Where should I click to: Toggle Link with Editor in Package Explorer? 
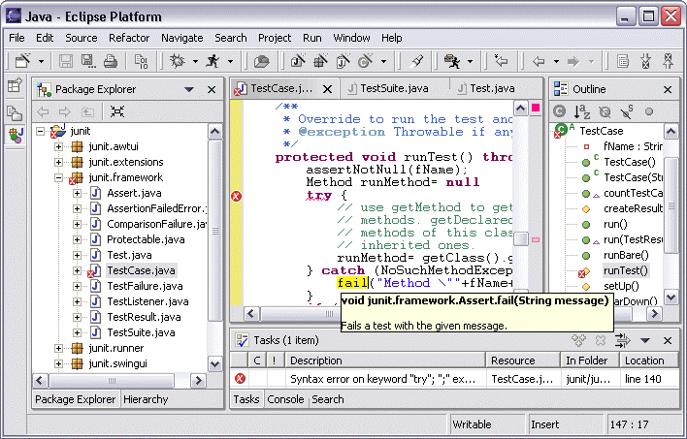[x=117, y=111]
